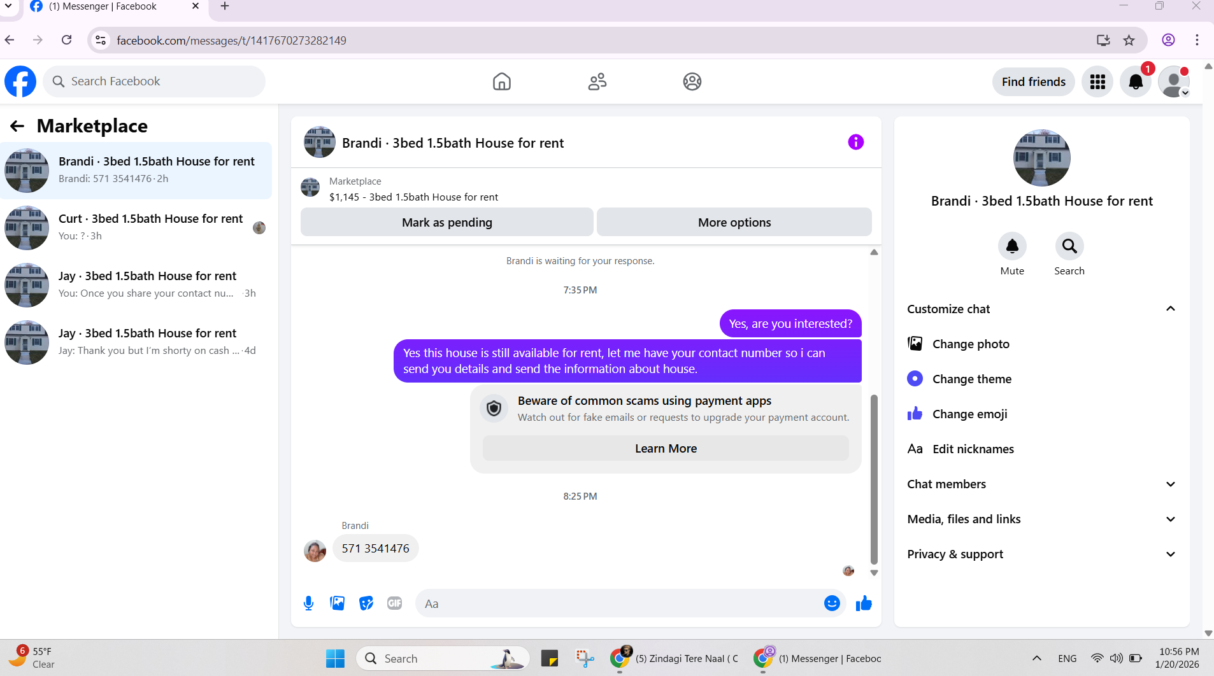Open conversation information purple icon
1214x676 pixels.
pyautogui.click(x=856, y=142)
